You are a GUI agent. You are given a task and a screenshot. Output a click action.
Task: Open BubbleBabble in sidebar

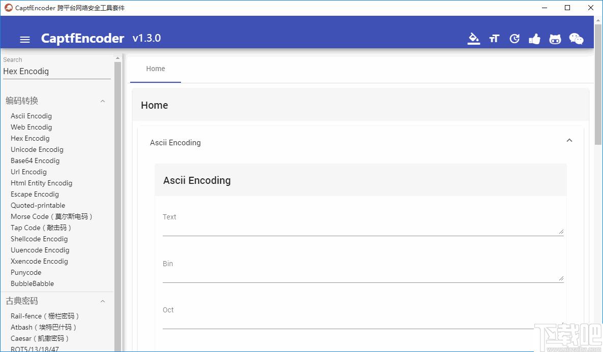33,283
